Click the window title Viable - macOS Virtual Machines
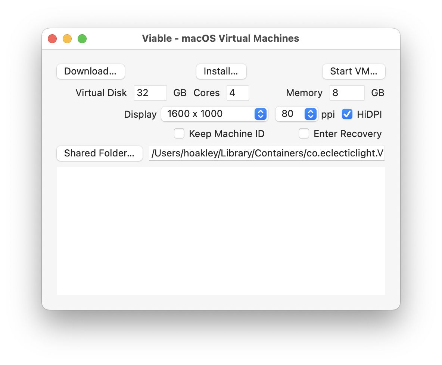The width and height of the screenshot is (442, 365). click(x=220, y=38)
